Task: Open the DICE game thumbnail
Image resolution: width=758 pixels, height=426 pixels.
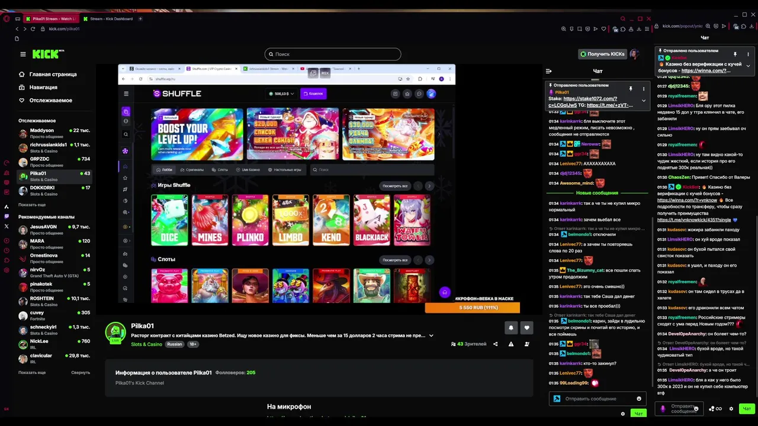Action: [x=169, y=220]
